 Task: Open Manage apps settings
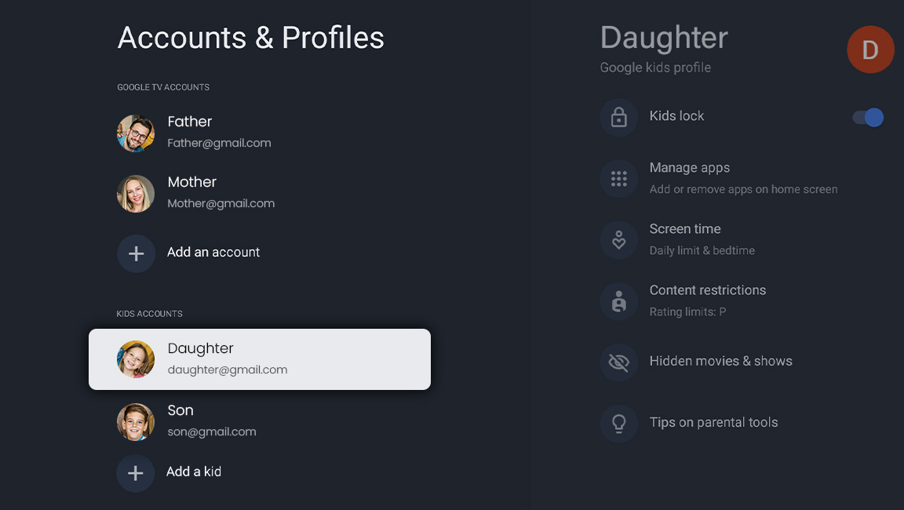(x=742, y=178)
